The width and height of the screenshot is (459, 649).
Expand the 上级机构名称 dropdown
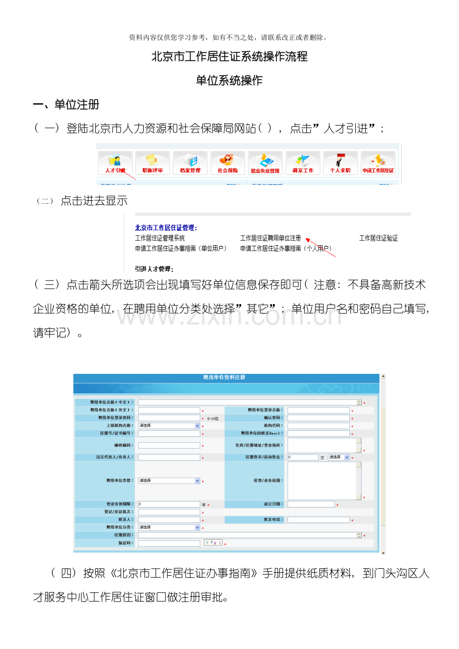coord(169,426)
